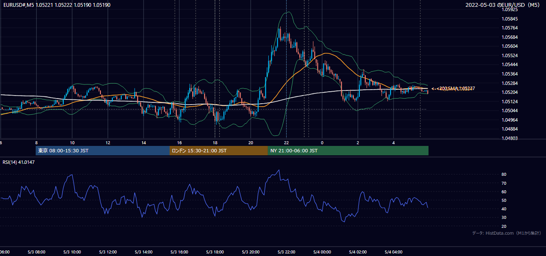Viewport: 546px width, 256px height.
Task: Click the 5/3 18:00 date label
Action: pyautogui.click(x=215, y=252)
